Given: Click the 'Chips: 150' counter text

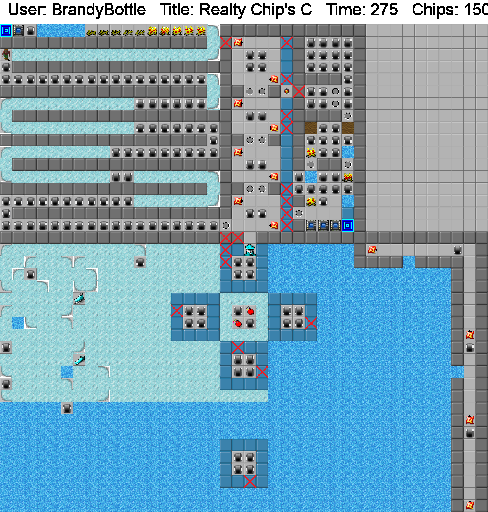Looking at the screenshot, I should [x=450, y=10].
